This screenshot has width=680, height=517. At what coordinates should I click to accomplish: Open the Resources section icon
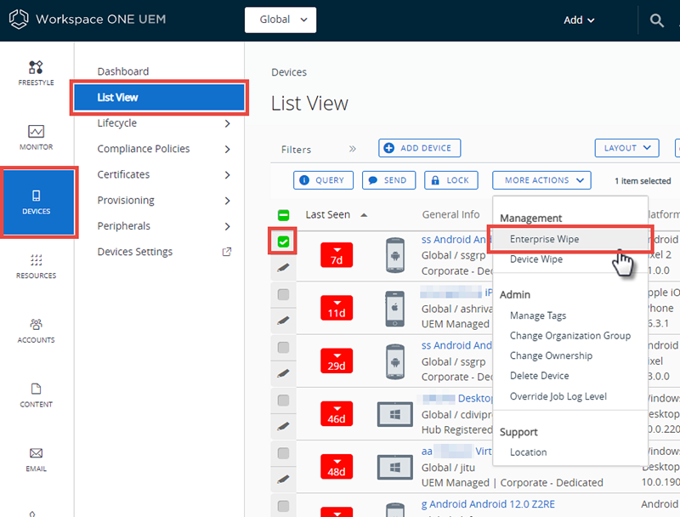pos(36,260)
